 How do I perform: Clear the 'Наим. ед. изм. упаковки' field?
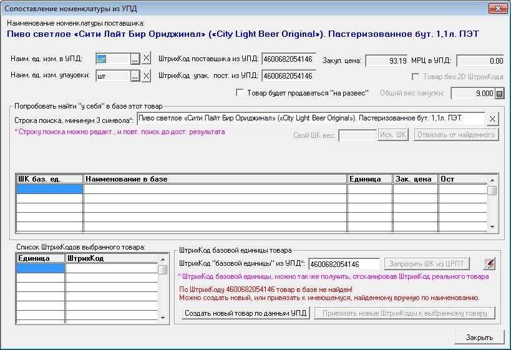click(x=147, y=76)
